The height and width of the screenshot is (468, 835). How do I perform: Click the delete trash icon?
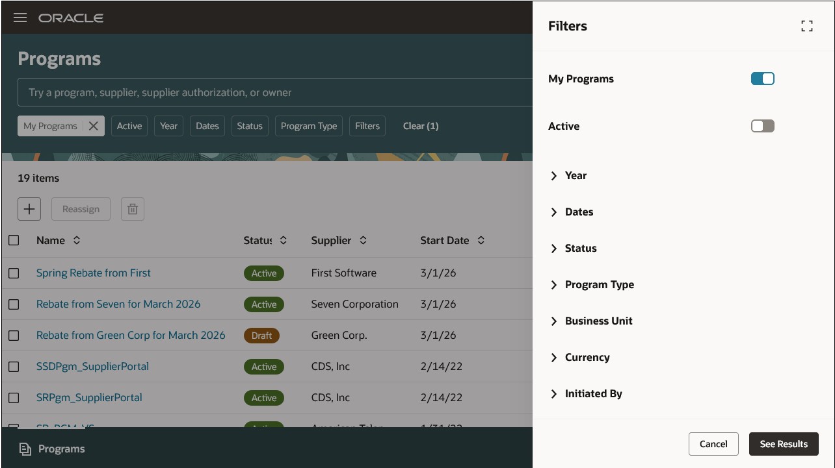(x=132, y=208)
